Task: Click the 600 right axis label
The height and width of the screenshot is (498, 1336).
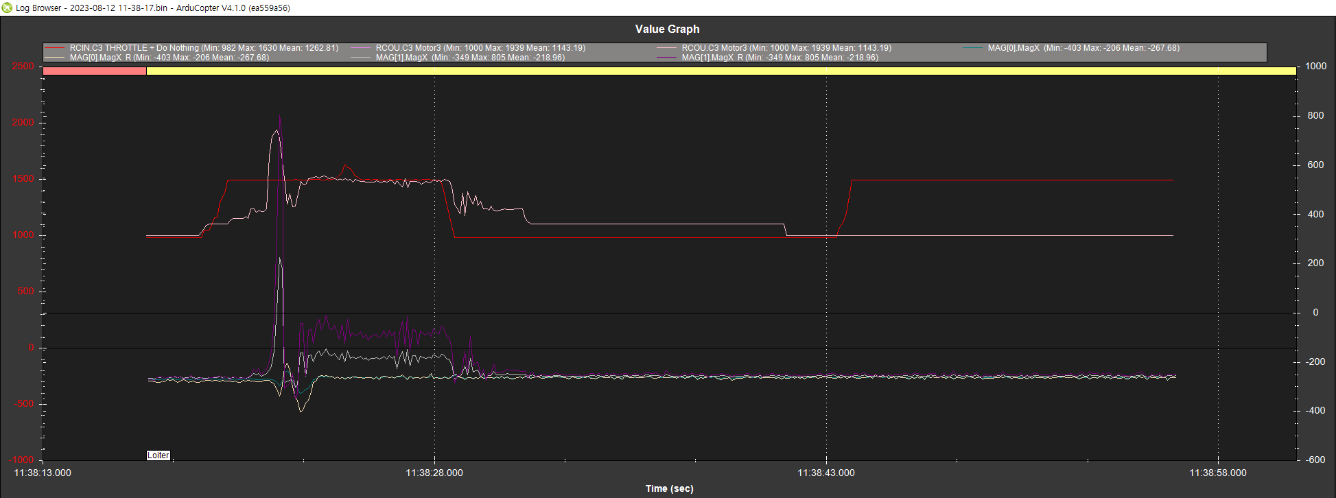Action: pyautogui.click(x=1315, y=165)
